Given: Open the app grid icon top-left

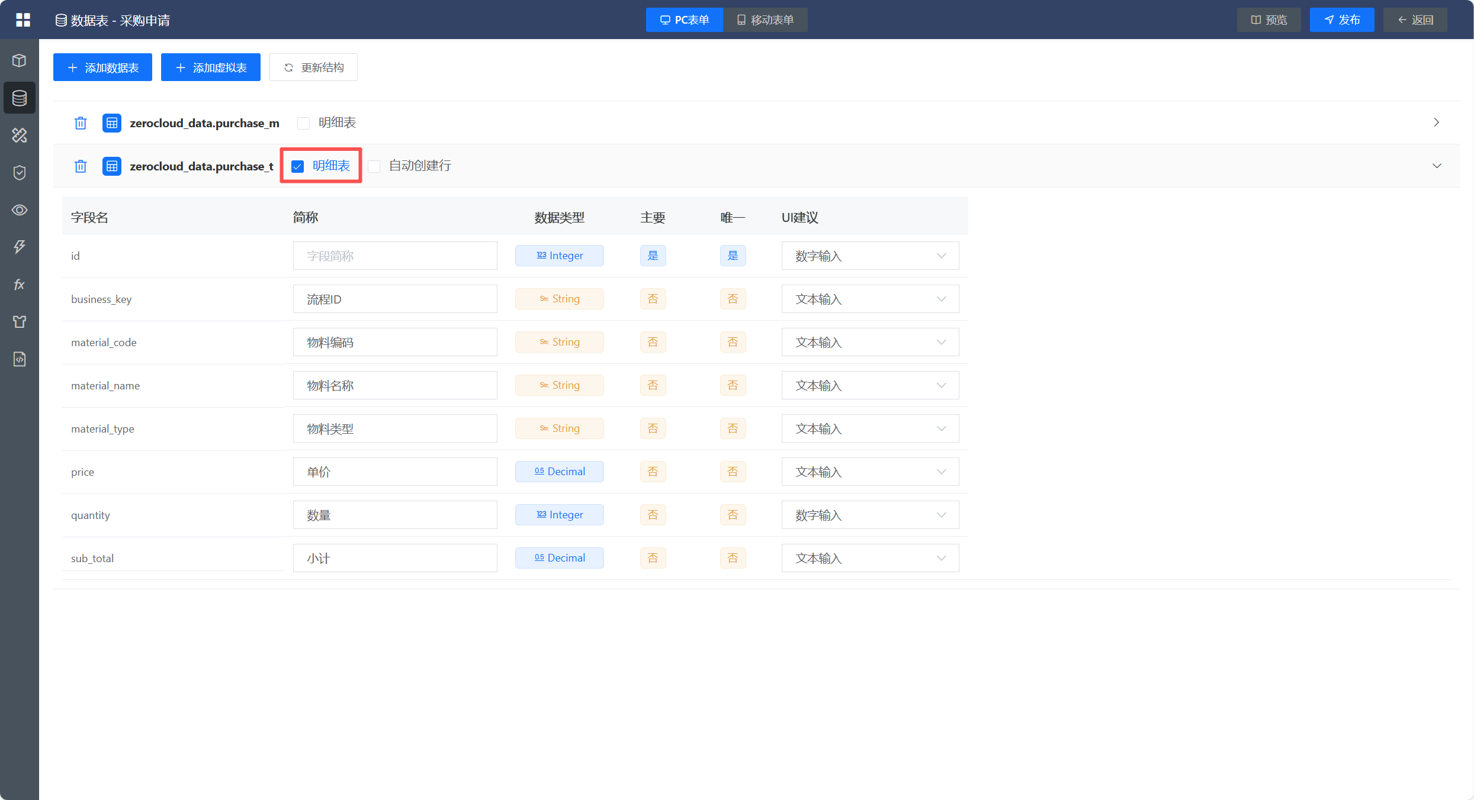Looking at the screenshot, I should pos(23,20).
